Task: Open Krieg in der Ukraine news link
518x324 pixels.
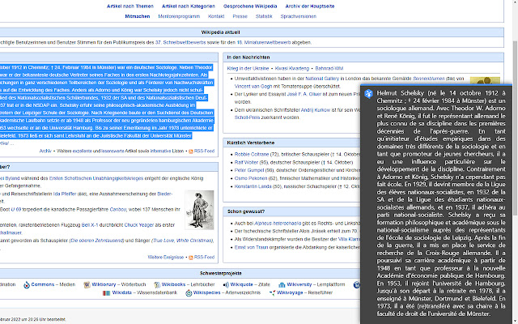Action: (248, 68)
